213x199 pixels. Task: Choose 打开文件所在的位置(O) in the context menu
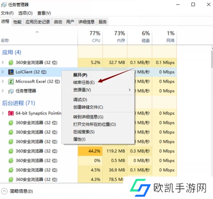tap(98, 124)
